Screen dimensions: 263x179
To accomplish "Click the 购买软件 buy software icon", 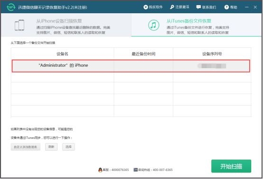I will tap(146, 7).
